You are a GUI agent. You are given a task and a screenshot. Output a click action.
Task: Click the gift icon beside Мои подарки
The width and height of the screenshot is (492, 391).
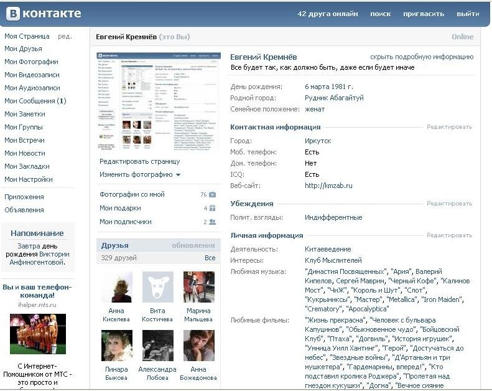(212, 209)
